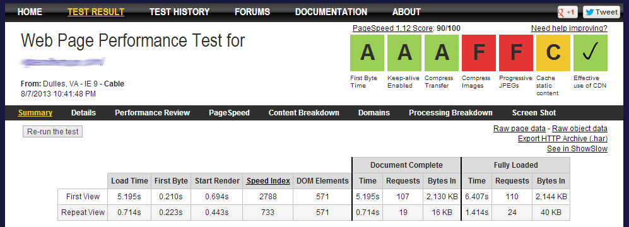Open the DOCUMENTATION menu item

[331, 12]
